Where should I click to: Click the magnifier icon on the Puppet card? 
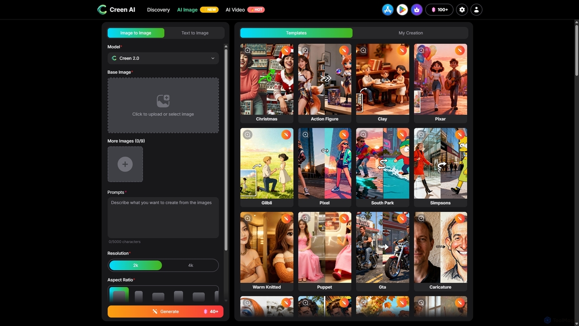[x=305, y=219]
